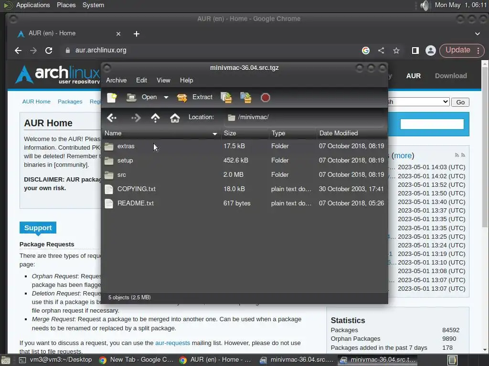This screenshot has height=366, width=489.
Task: Open the Archive menu
Action: [117, 80]
